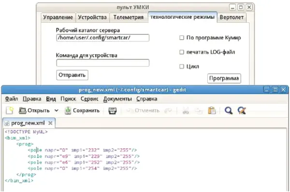Expand the recent files arrow beside Открыть
Screen dimensions: 290x192
tap(57, 111)
